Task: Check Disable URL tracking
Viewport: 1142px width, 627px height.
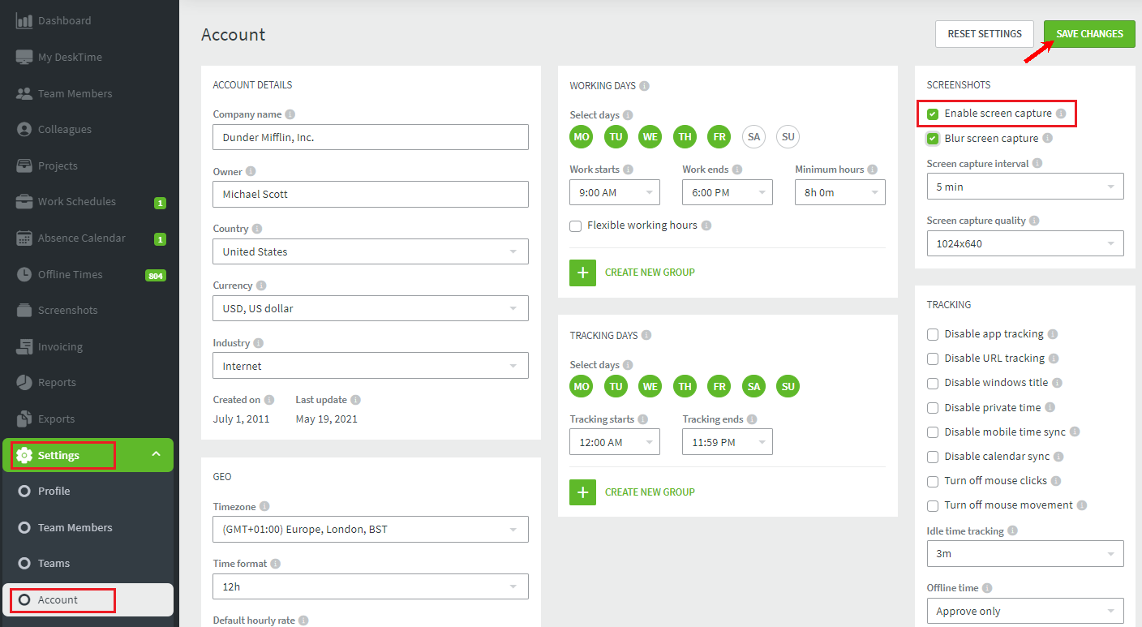Action: [933, 359]
